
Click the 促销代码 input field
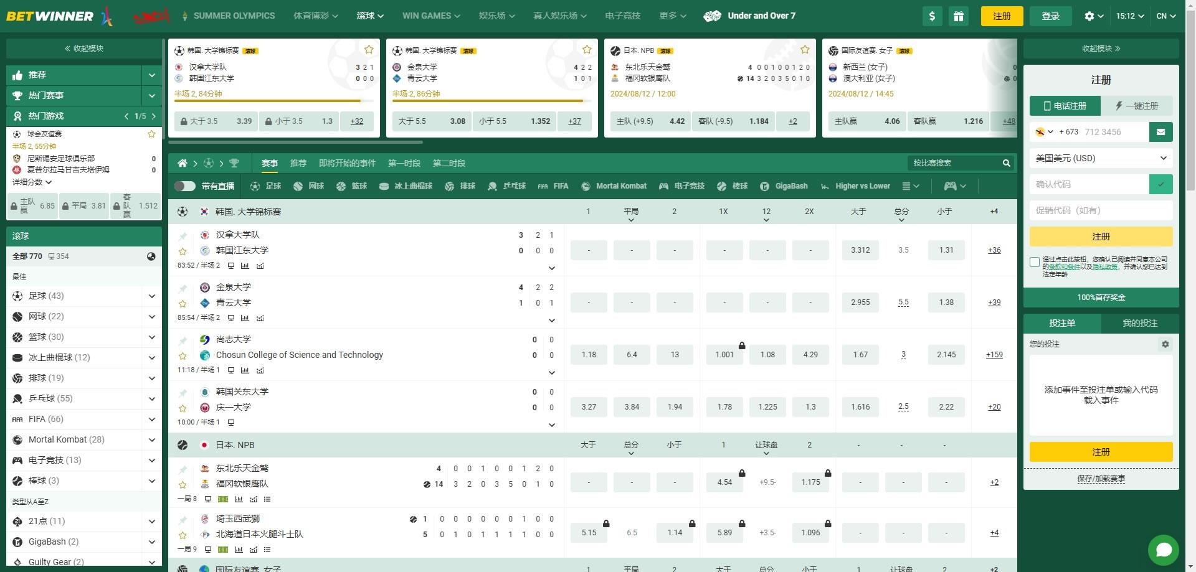[1101, 210]
